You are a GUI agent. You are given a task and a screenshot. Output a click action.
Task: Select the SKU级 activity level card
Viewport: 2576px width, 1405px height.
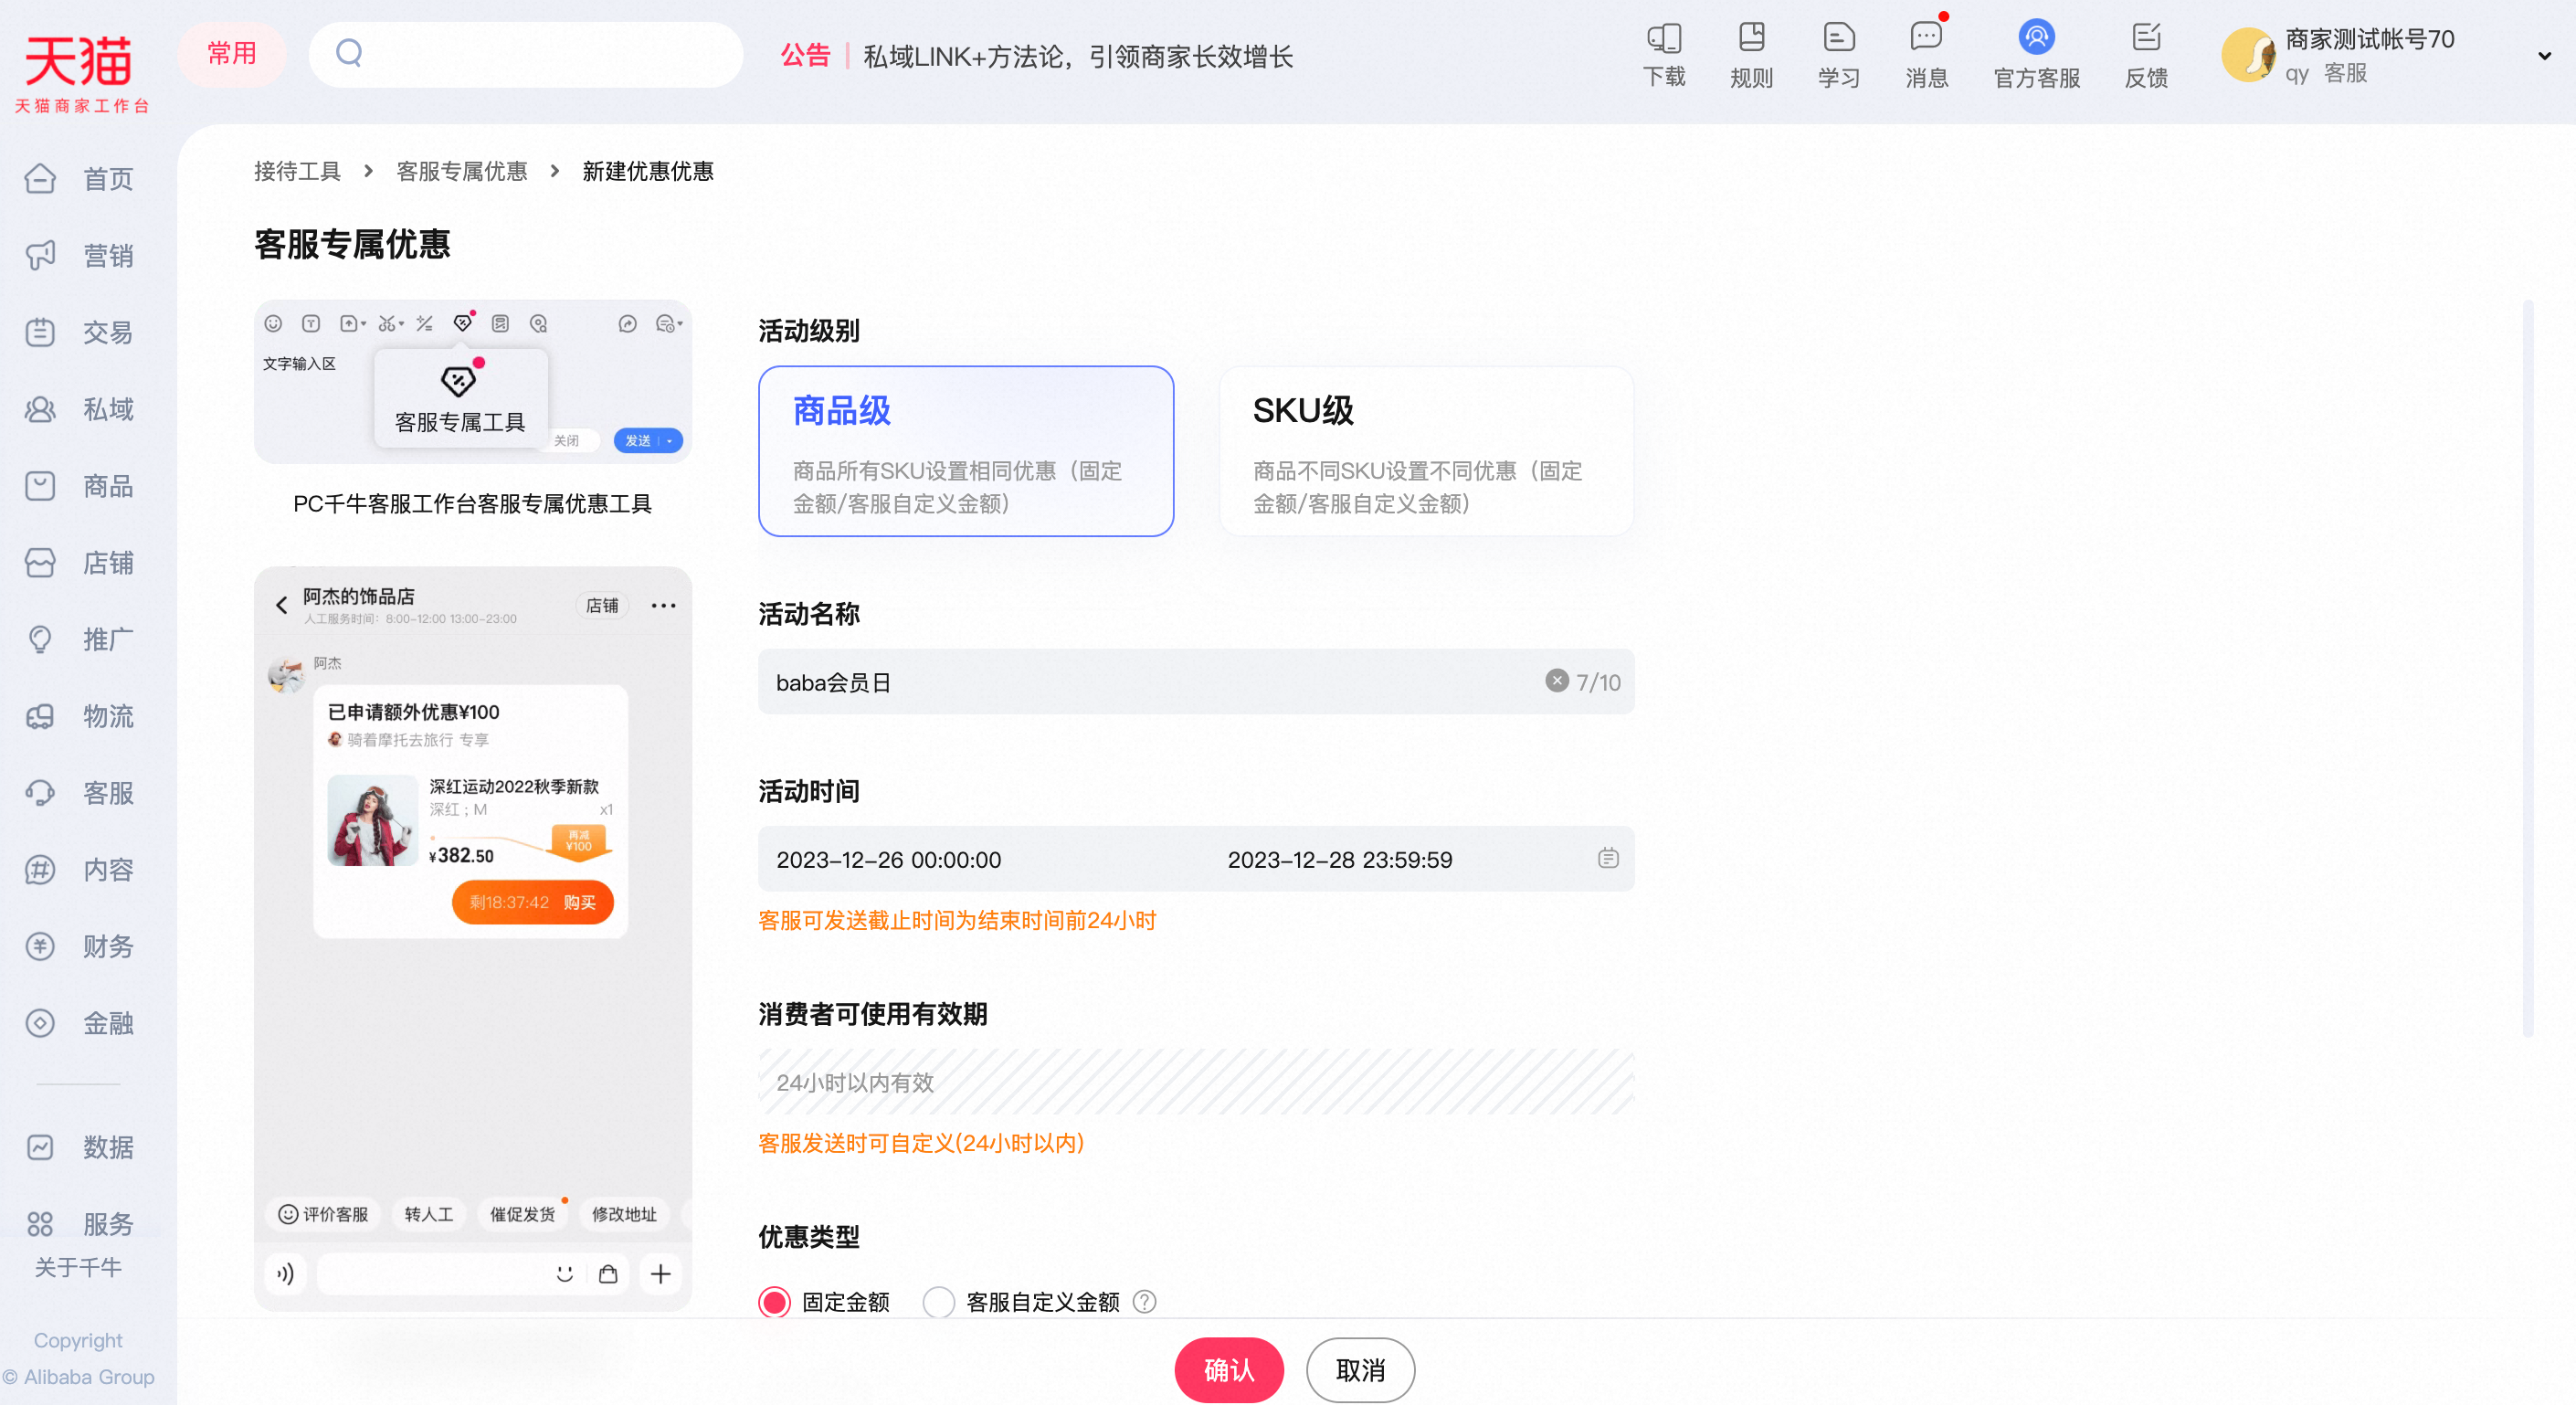pyautogui.click(x=1426, y=451)
